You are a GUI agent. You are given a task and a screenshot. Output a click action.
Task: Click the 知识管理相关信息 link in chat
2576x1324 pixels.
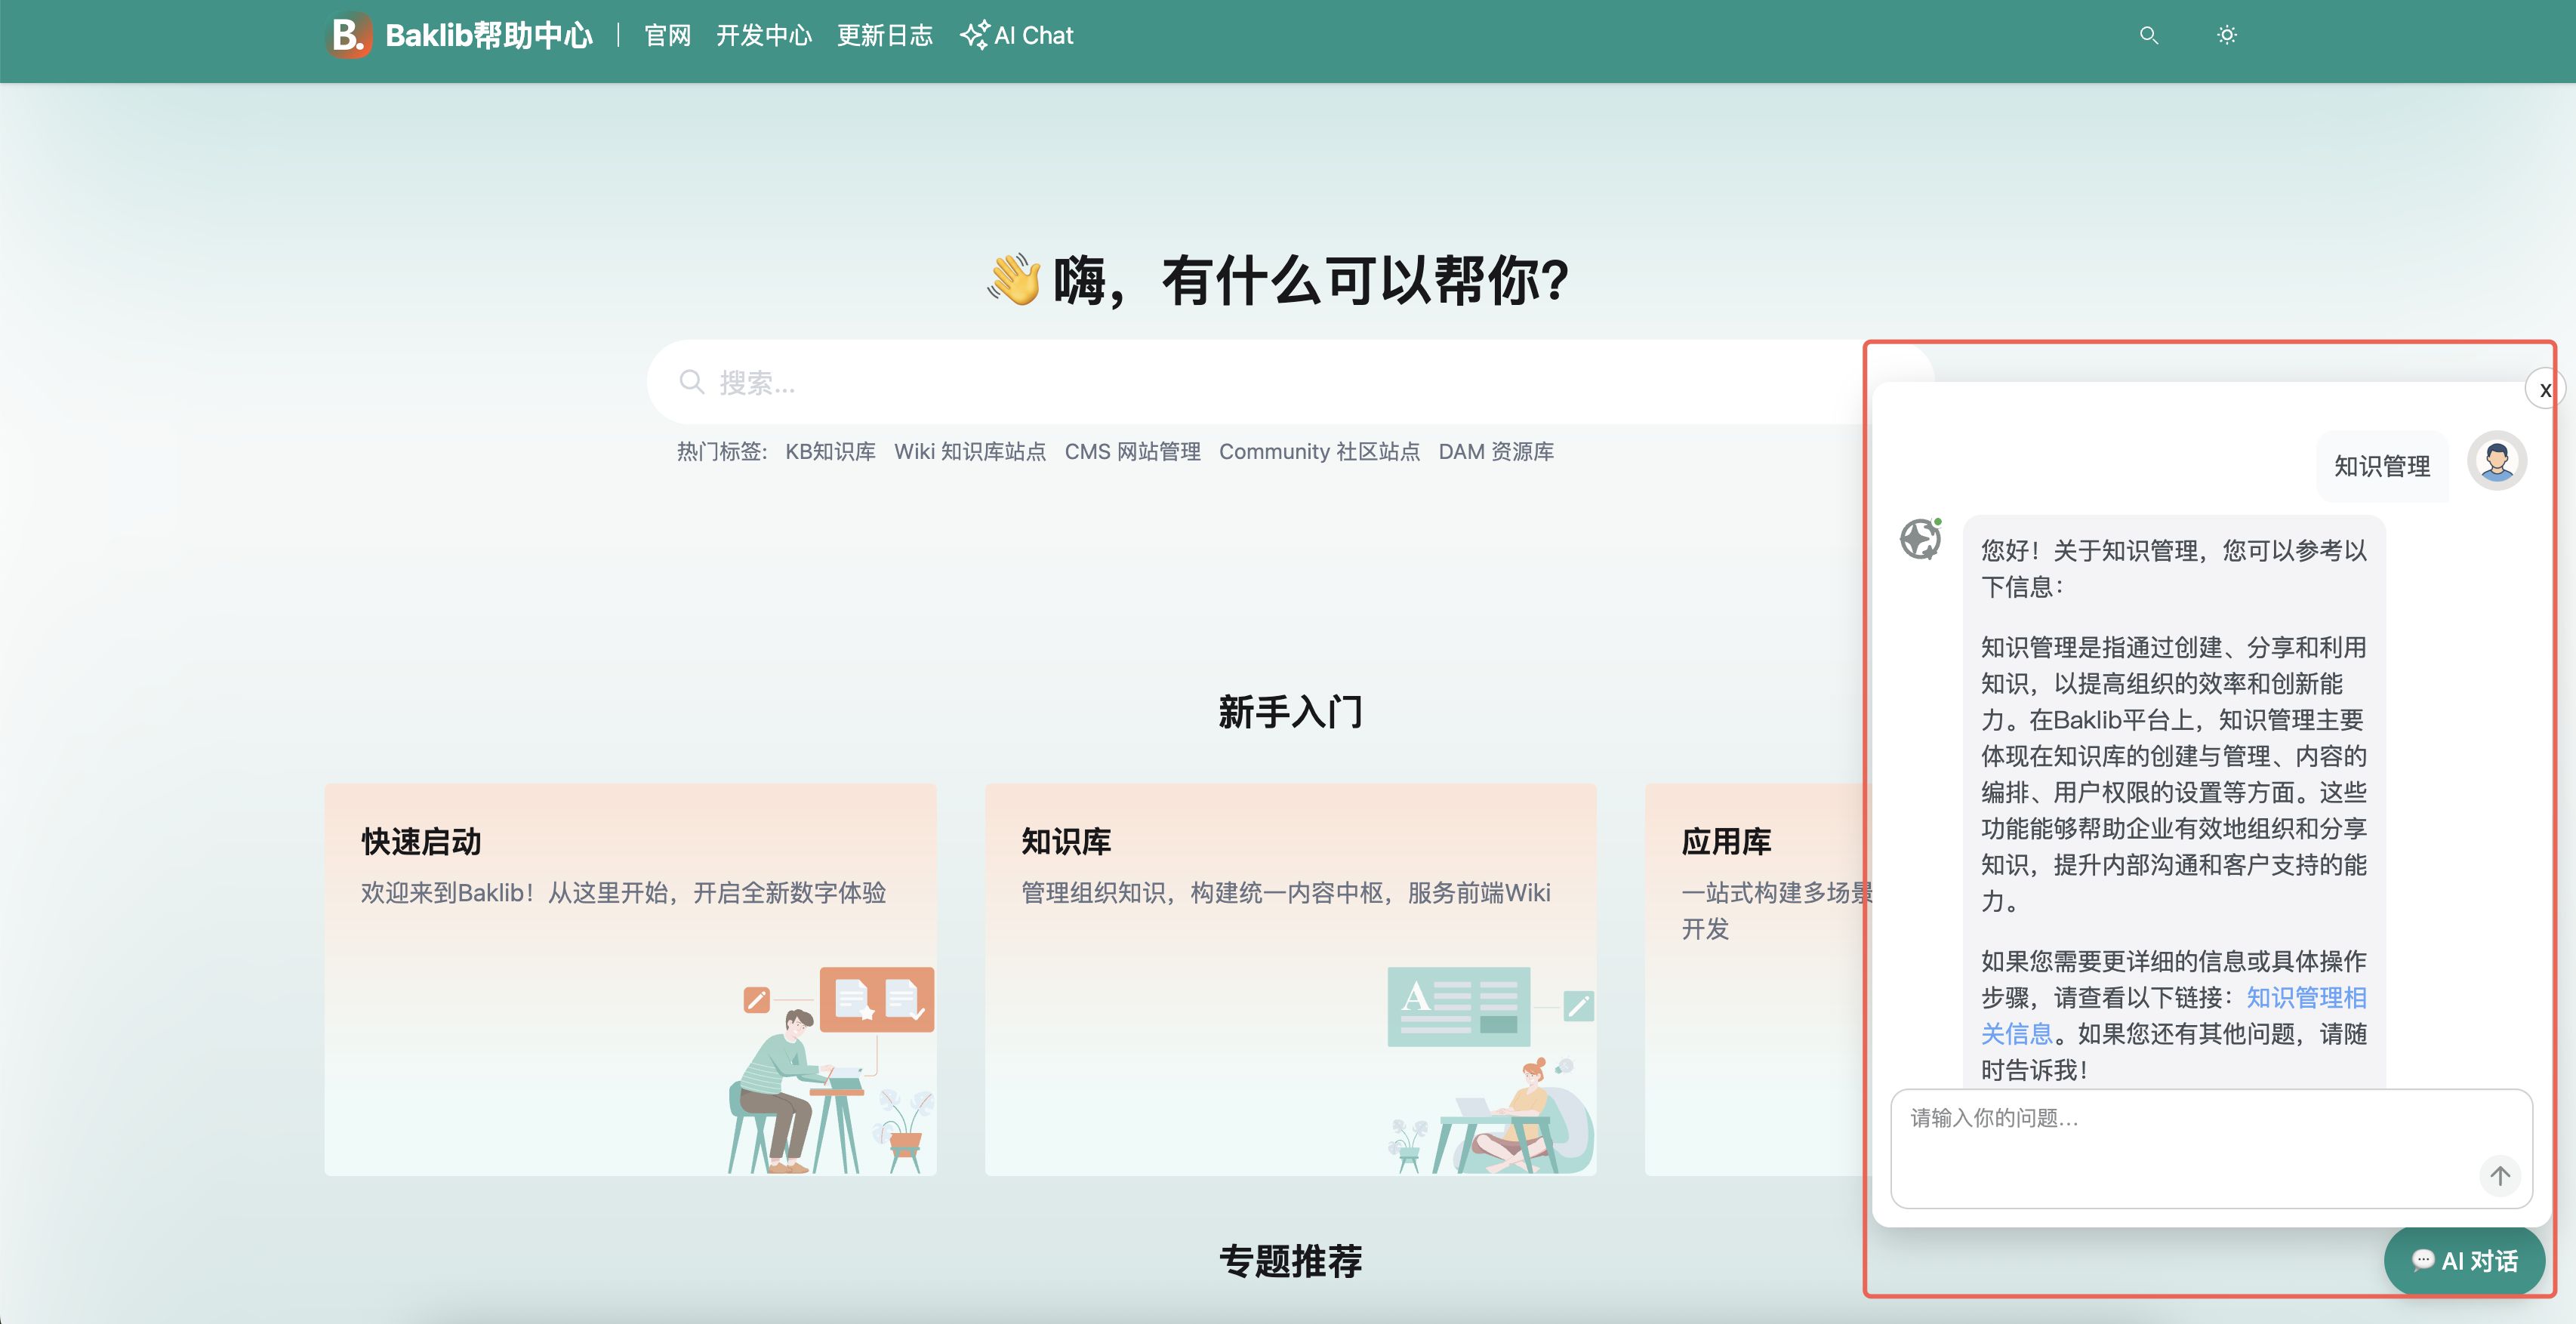(2305, 997)
